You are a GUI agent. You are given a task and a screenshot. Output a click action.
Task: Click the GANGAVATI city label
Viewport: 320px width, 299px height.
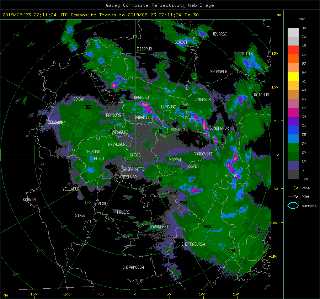pos(203,154)
